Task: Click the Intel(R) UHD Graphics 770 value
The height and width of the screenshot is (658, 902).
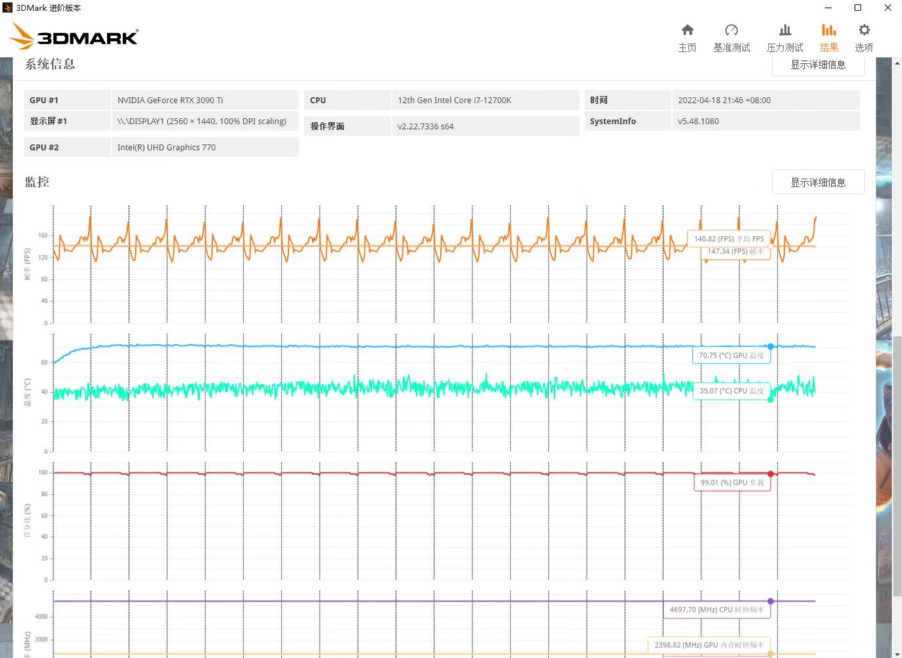Action: pyautogui.click(x=166, y=147)
